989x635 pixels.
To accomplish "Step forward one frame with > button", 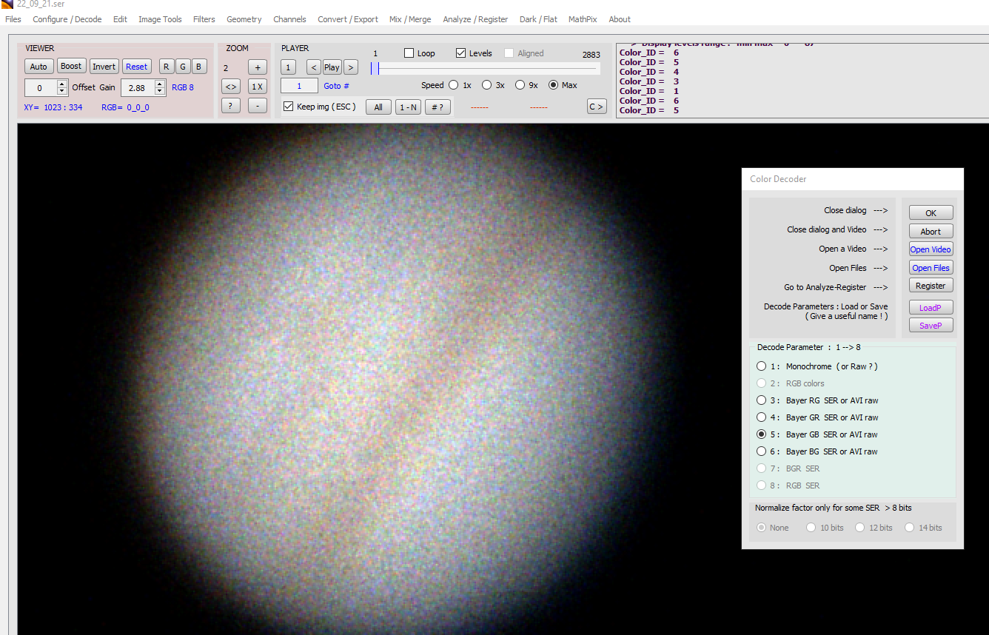I will 350,67.
